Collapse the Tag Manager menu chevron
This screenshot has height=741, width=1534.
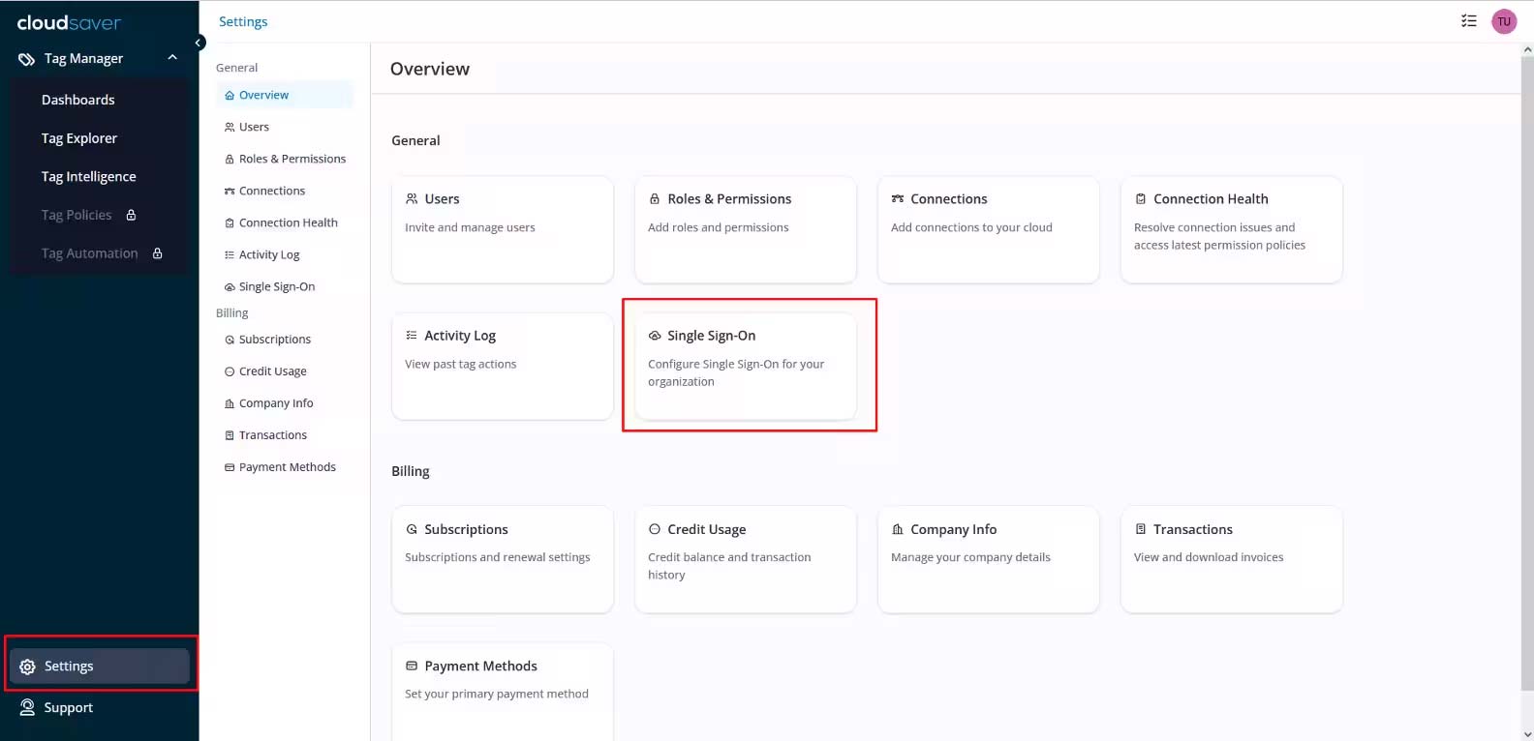pyautogui.click(x=172, y=58)
